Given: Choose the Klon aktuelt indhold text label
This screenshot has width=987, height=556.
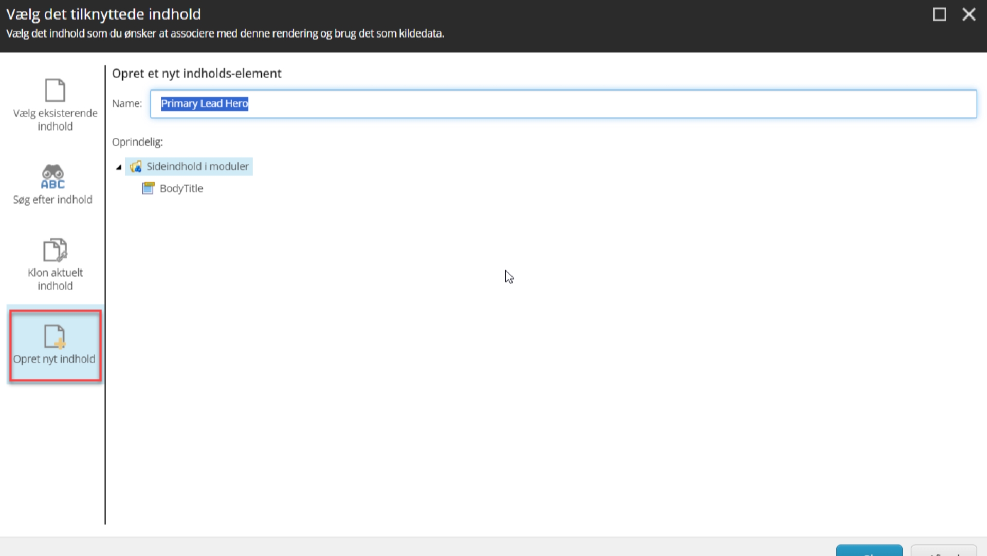Looking at the screenshot, I should [55, 279].
